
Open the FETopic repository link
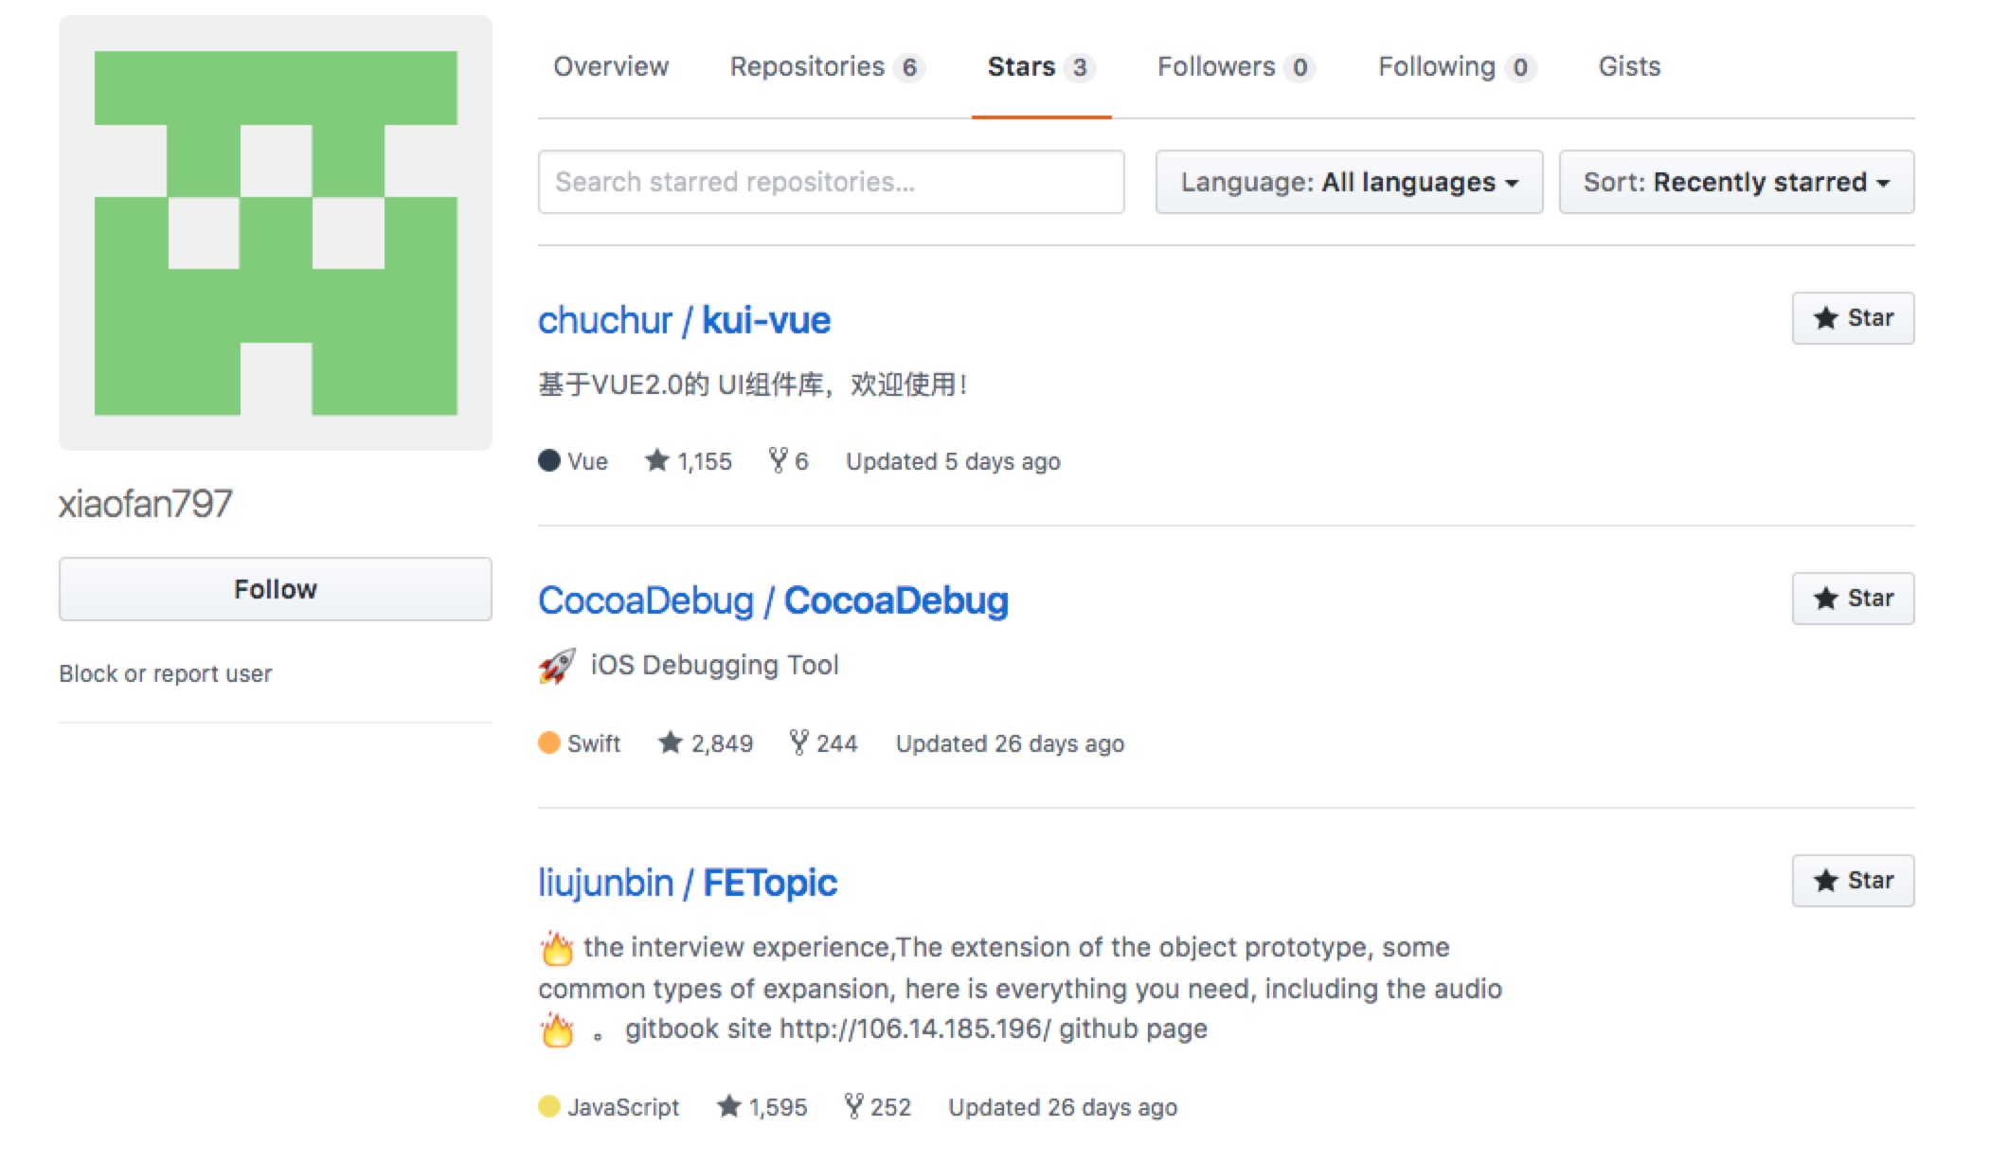click(769, 883)
